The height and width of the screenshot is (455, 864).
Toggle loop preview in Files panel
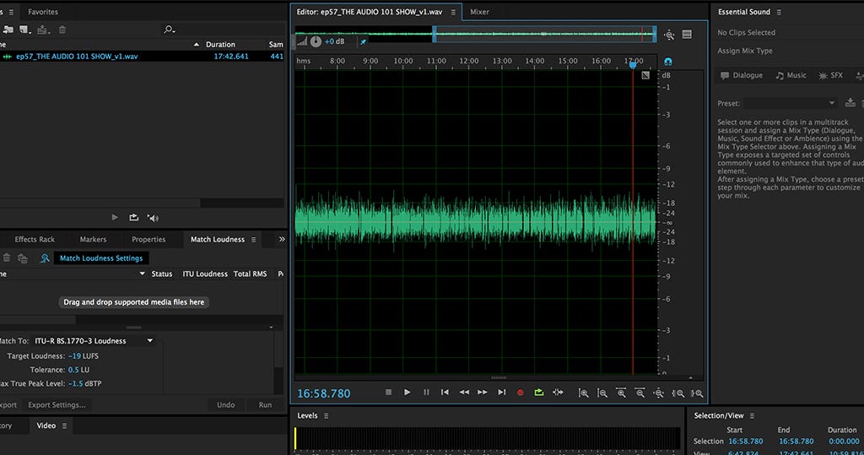coord(134,217)
